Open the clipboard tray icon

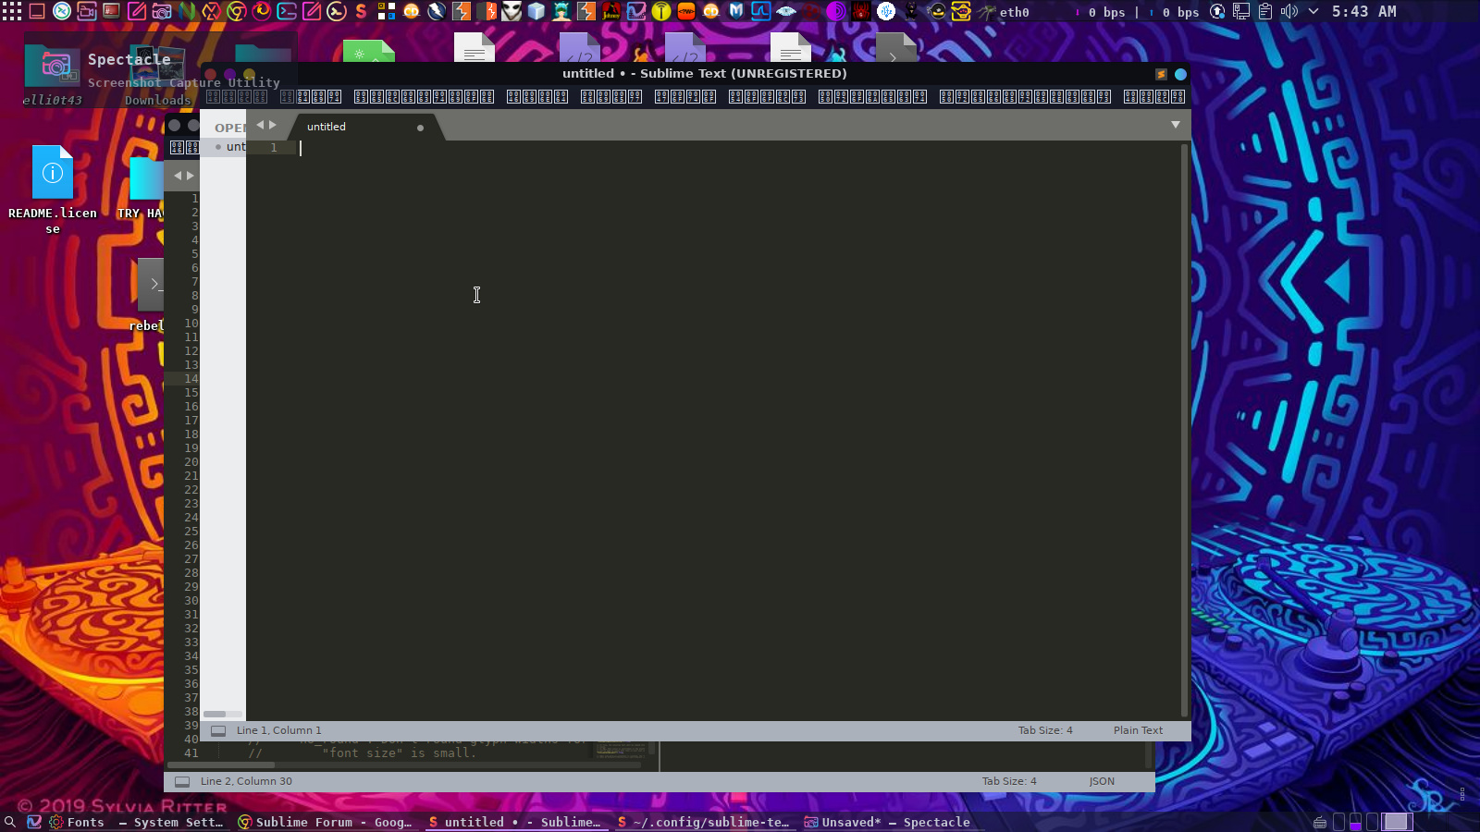[1264, 11]
